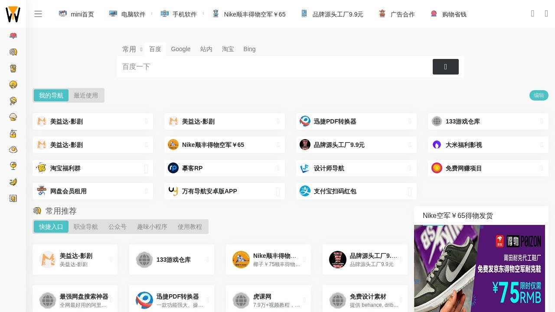Click the W logo in top-left corner
Image resolution: width=555 pixels, height=312 pixels.
point(13,14)
